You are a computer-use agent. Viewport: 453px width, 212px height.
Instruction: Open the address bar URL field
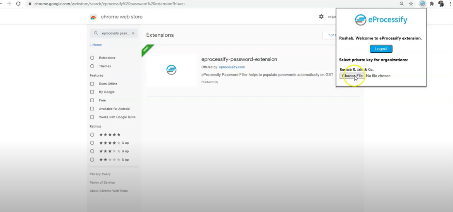(109, 4)
